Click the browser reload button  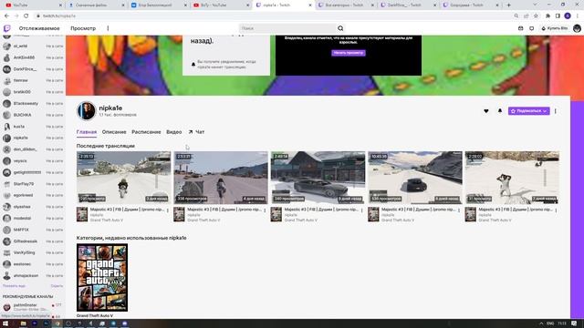26,16
